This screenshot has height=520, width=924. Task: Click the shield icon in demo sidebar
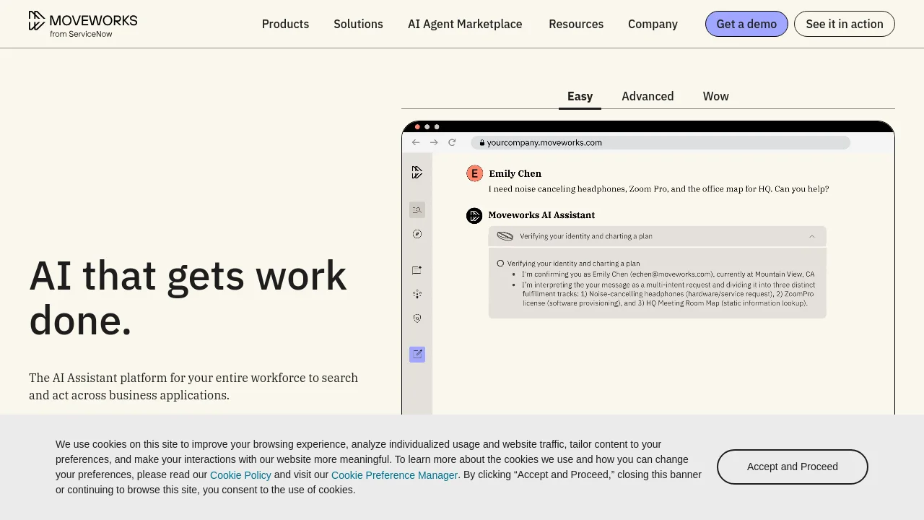417,318
